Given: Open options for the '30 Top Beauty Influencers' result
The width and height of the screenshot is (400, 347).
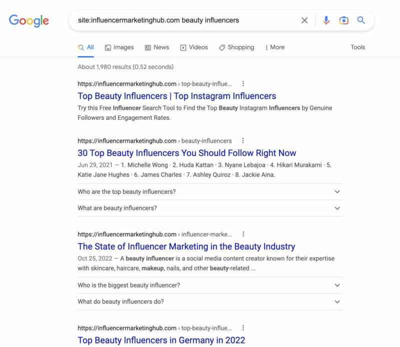Looking at the screenshot, I should point(243,141).
